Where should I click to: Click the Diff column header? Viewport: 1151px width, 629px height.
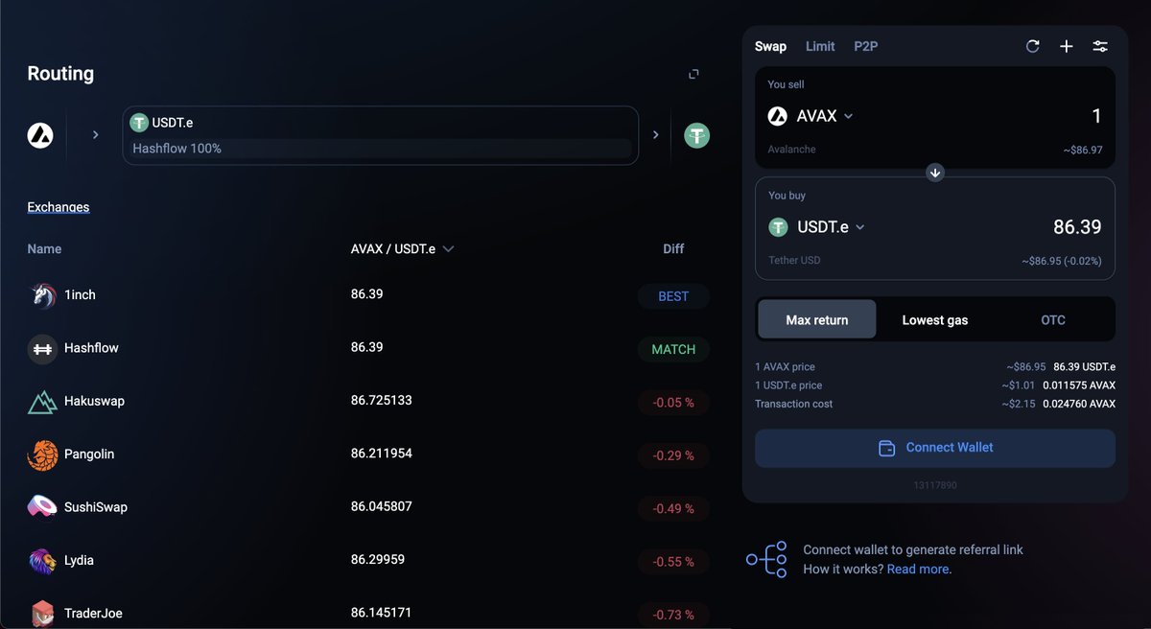(x=673, y=249)
